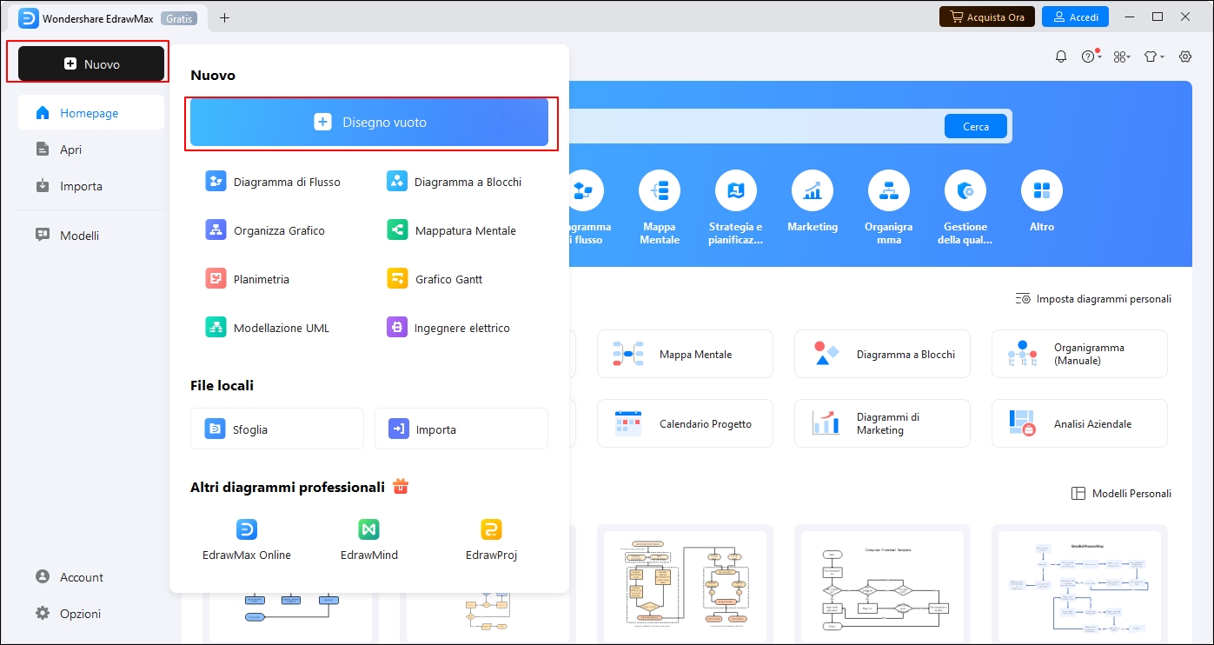The height and width of the screenshot is (645, 1214).
Task: Click the notification bell icon
Action: tap(1061, 57)
